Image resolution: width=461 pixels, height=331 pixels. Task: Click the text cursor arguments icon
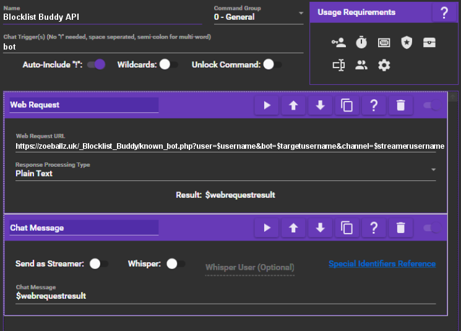[338, 65]
